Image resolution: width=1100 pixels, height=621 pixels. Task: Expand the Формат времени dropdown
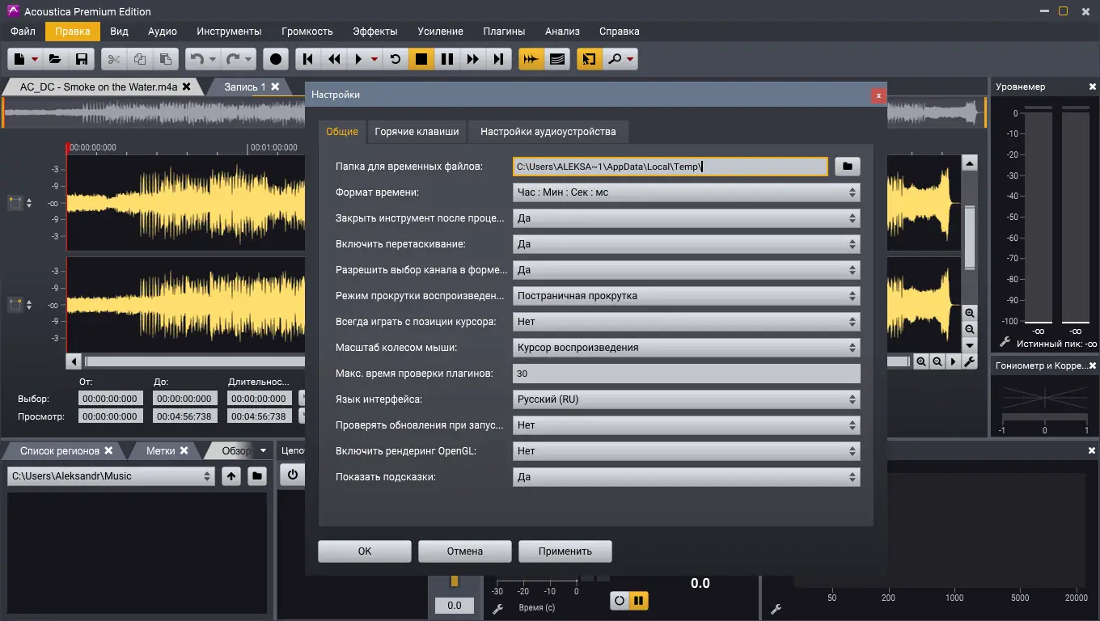point(686,192)
